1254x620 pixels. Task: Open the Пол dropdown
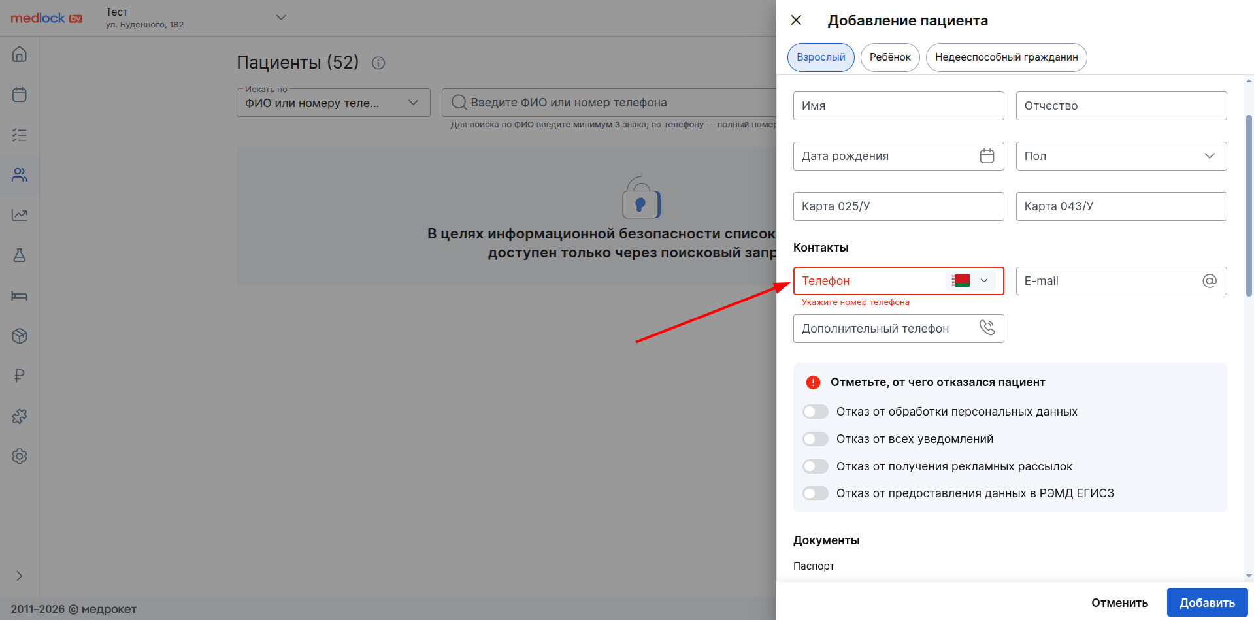[1121, 156]
